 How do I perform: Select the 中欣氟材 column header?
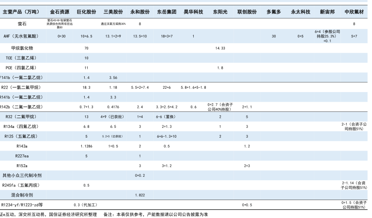tap(354, 11)
